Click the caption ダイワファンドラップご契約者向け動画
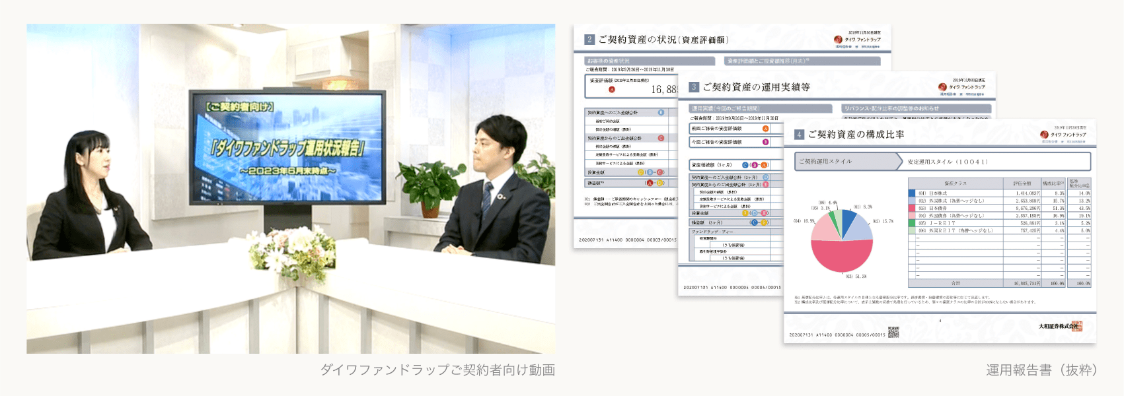The height and width of the screenshot is (396, 1124). pyautogui.click(x=437, y=370)
